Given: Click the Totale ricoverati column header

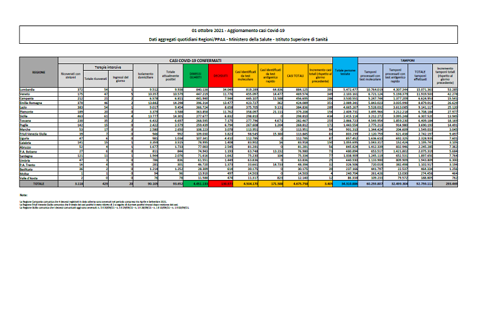Looking at the screenshot, I should 95,77.
